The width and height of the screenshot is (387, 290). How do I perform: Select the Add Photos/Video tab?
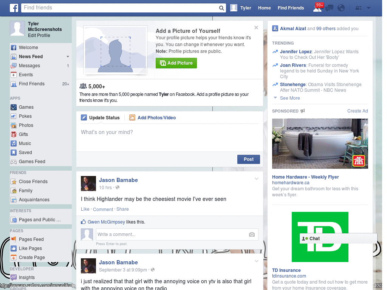pyautogui.click(x=153, y=118)
